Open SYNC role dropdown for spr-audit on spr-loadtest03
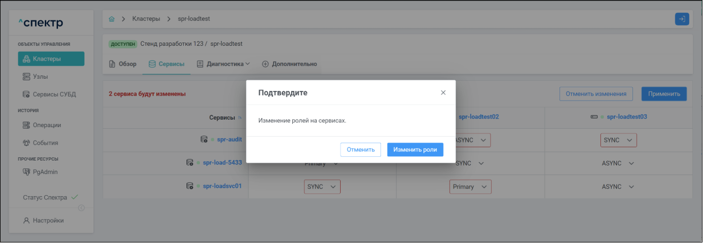This screenshot has width=703, height=243. (x=619, y=140)
